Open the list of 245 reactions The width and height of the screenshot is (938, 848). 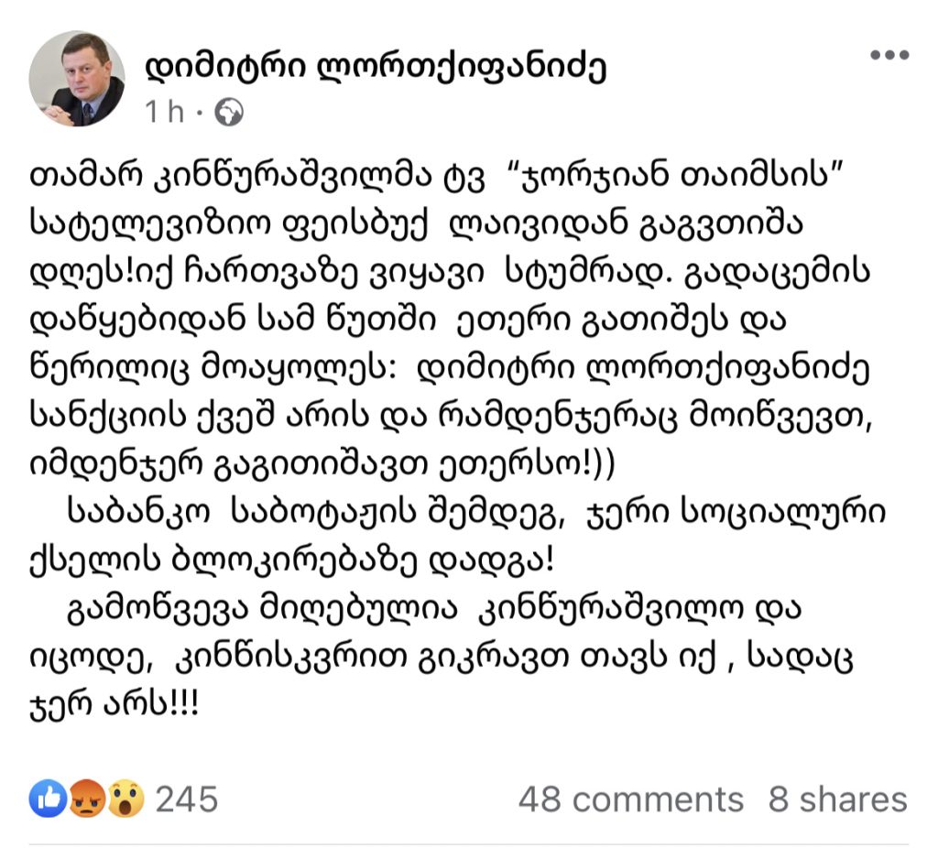pyautogui.click(x=187, y=799)
